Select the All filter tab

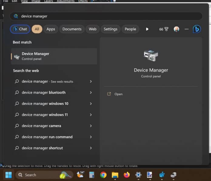click(x=37, y=29)
